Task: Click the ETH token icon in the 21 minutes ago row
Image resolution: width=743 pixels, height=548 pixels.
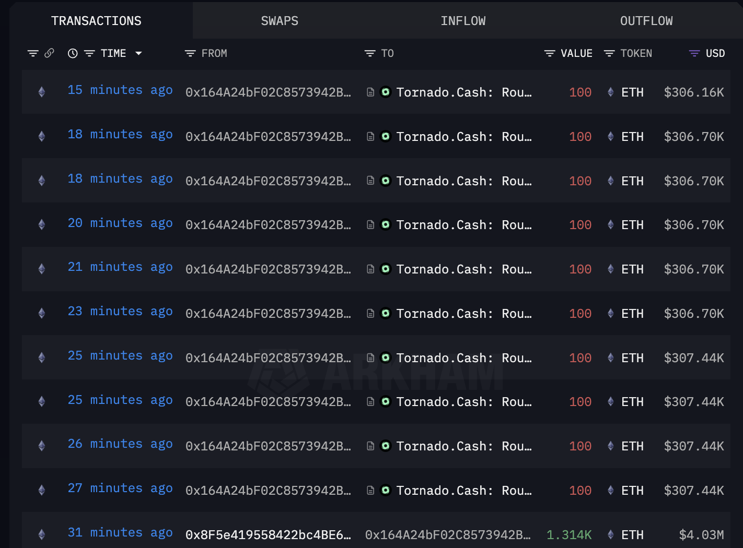Action: tap(610, 269)
